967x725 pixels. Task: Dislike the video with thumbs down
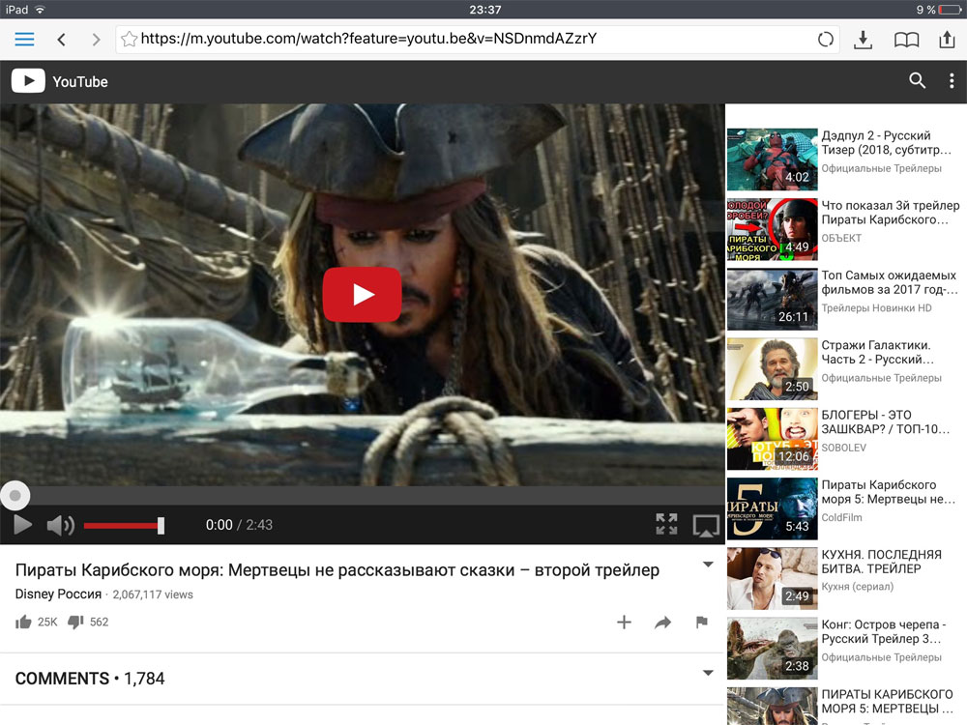75,622
